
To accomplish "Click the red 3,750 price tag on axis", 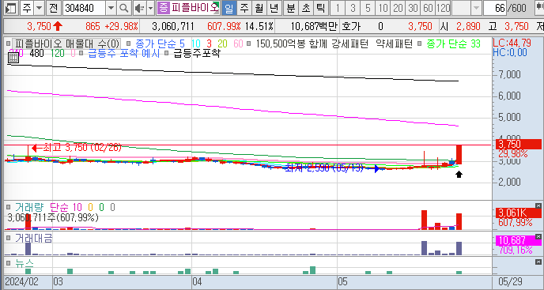I will point(519,144).
